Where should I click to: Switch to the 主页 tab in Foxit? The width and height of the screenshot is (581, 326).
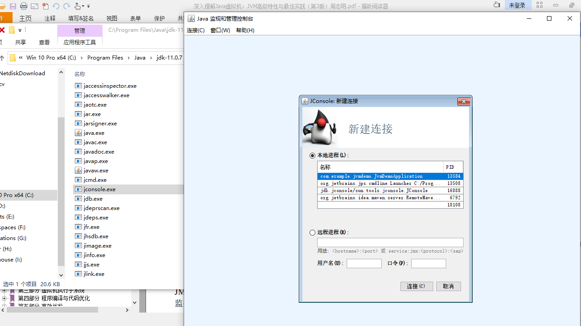[26, 18]
